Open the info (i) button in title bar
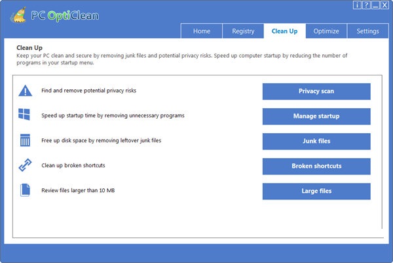The image size is (393, 263). [x=357, y=5]
